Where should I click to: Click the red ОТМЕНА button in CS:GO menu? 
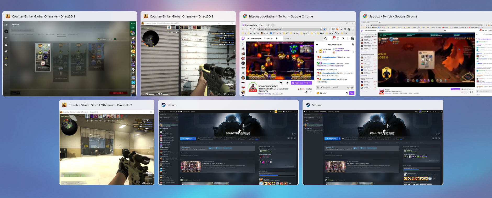coord(118,93)
